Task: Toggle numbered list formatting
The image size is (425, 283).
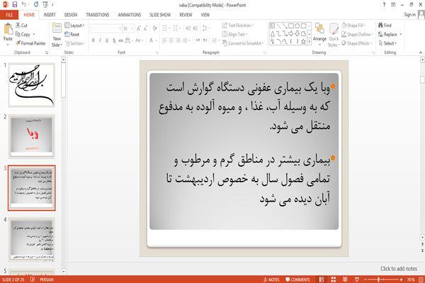Action: 176,28
